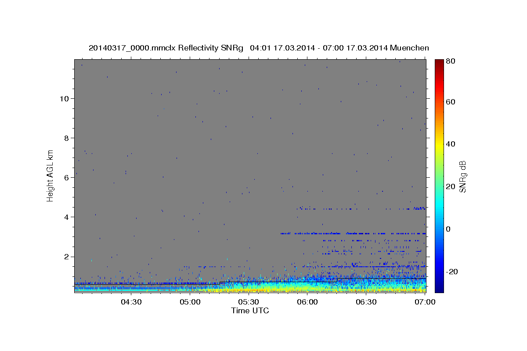Click the colorbar value 80
Image resolution: width=527 pixels, height=351 pixels.
(451, 61)
